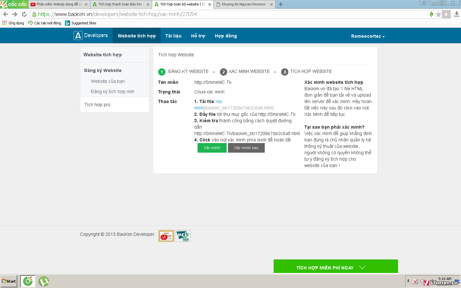The height and width of the screenshot is (288, 461).
Task: Open the Hỗ trợ nav item
Action: tap(198, 36)
